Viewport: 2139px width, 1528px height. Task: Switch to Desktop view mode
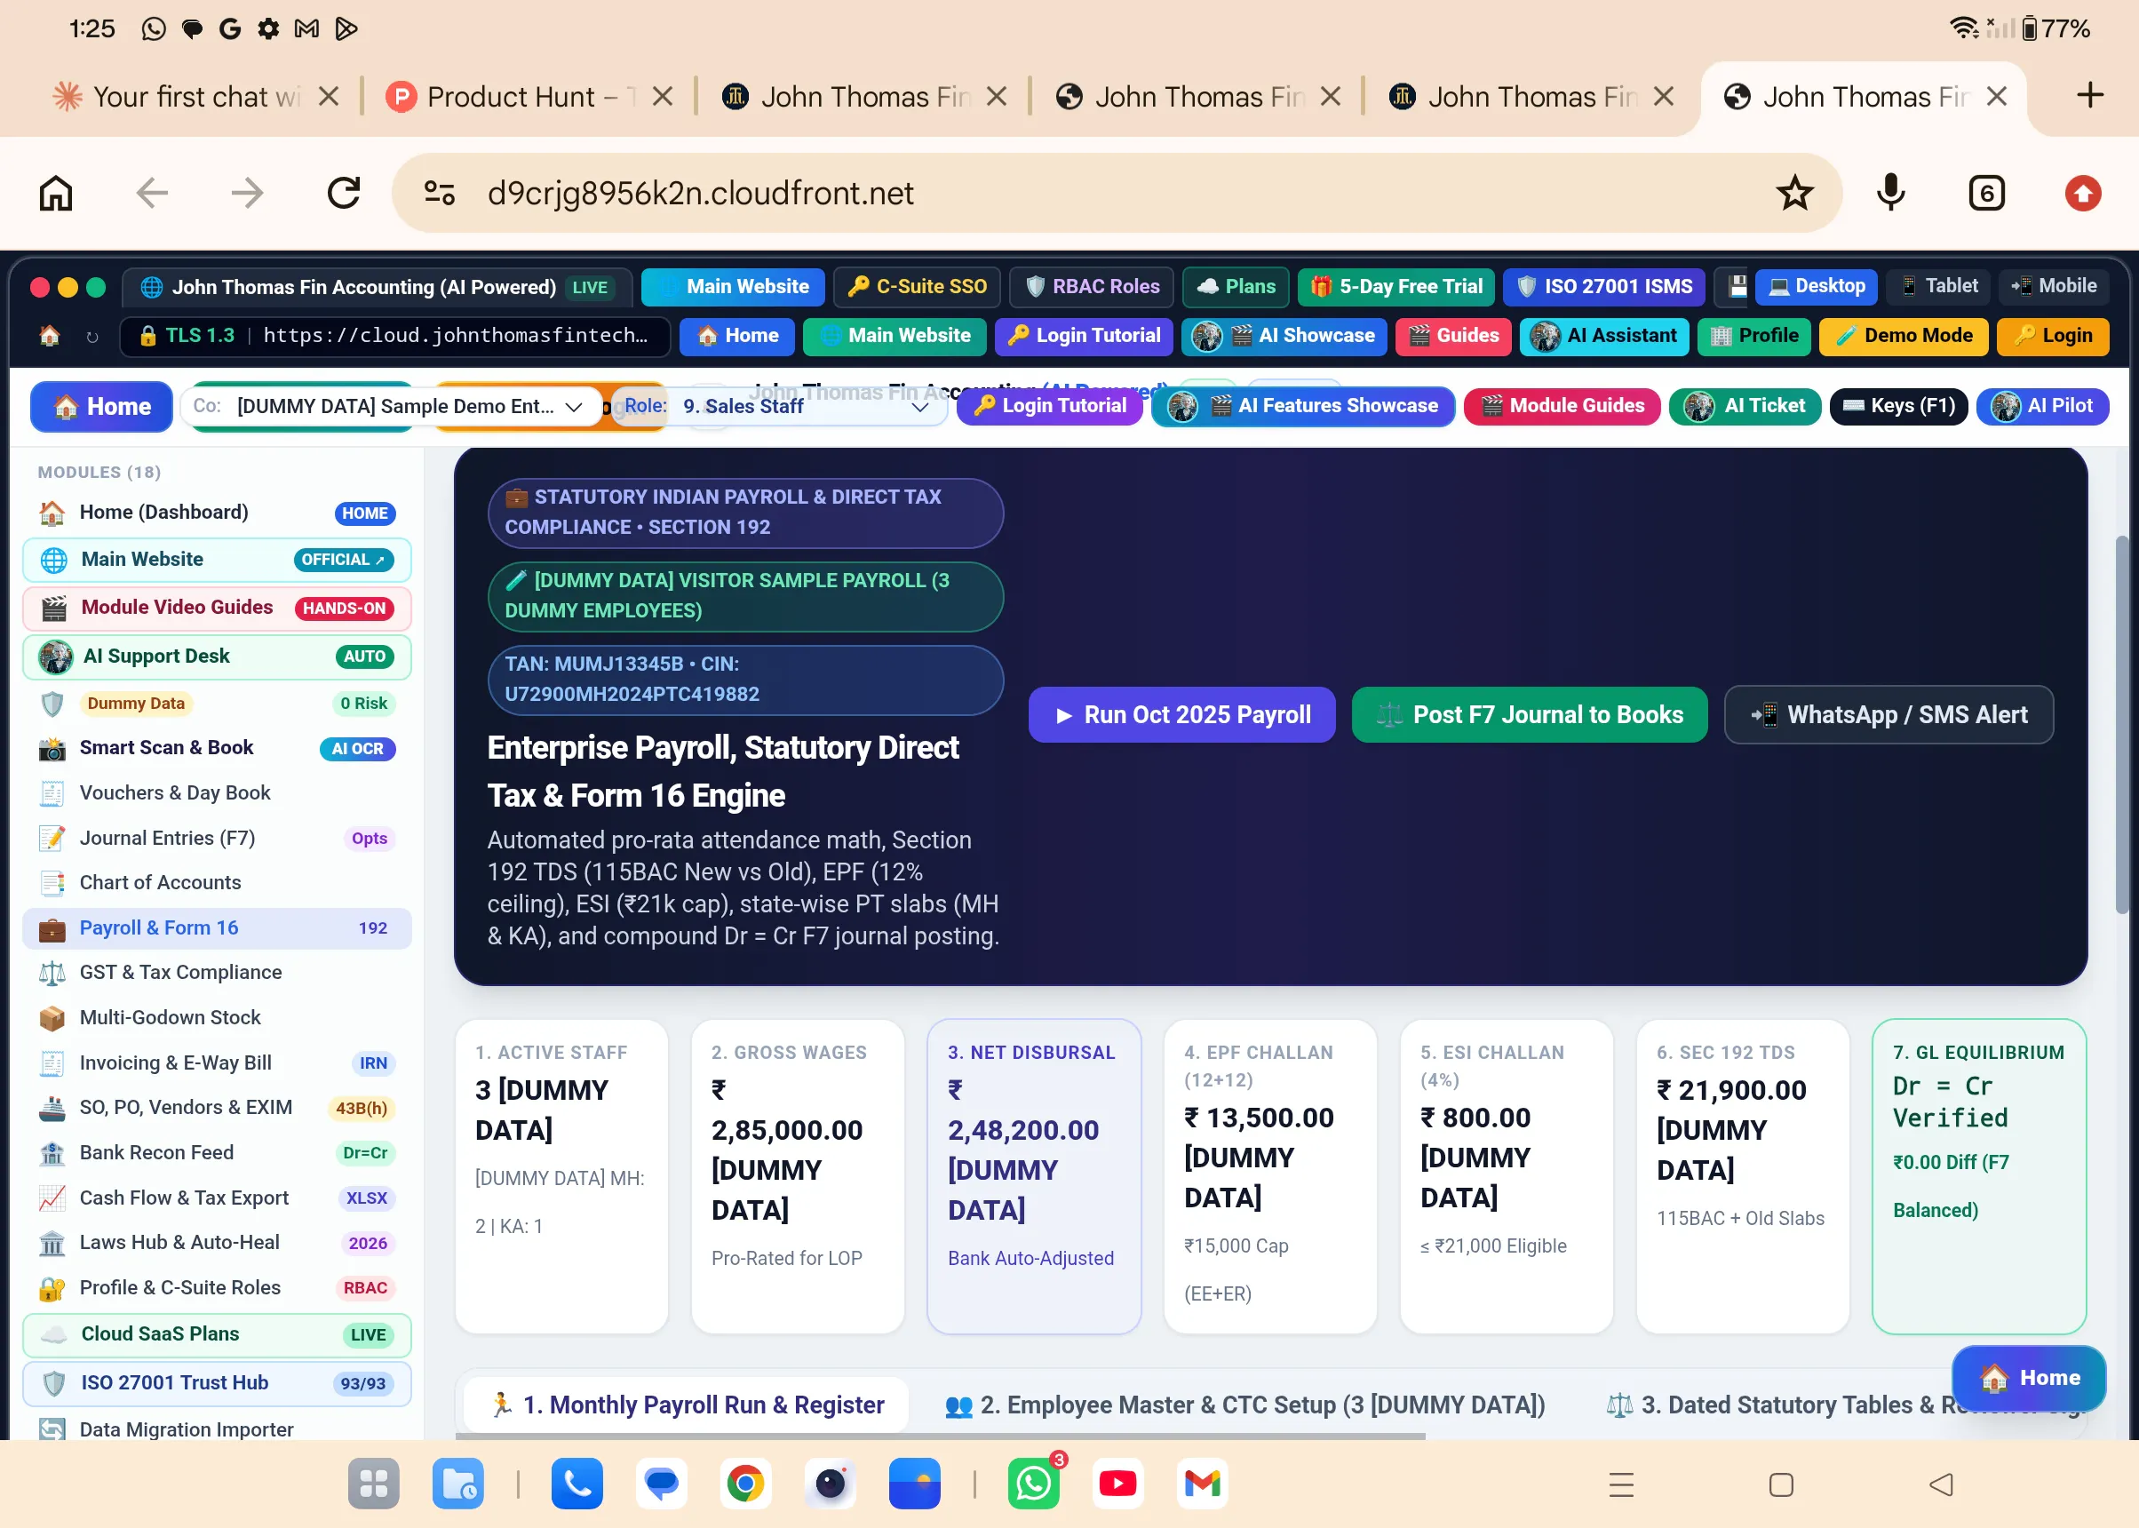point(1817,286)
